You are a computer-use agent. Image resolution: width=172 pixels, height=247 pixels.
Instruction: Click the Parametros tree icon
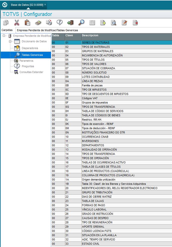16,61
